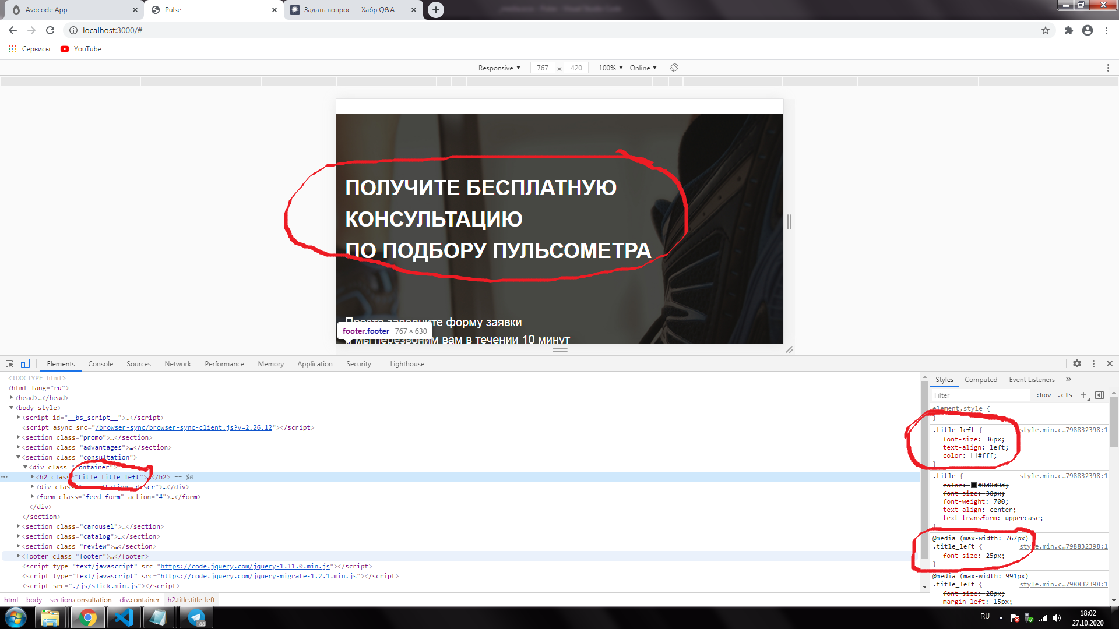The image size is (1119, 629).
Task: Reload the localhost page
Action: click(x=50, y=30)
